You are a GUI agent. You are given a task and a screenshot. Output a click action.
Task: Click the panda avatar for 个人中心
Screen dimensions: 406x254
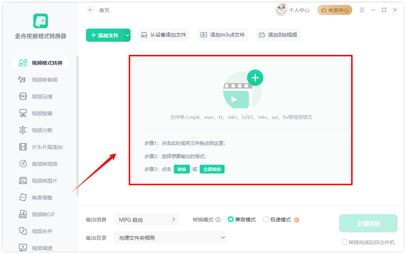pyautogui.click(x=281, y=10)
